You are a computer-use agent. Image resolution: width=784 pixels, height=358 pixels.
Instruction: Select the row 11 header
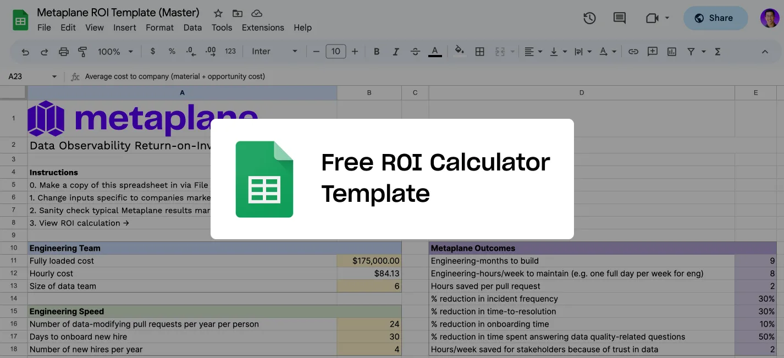(14, 261)
